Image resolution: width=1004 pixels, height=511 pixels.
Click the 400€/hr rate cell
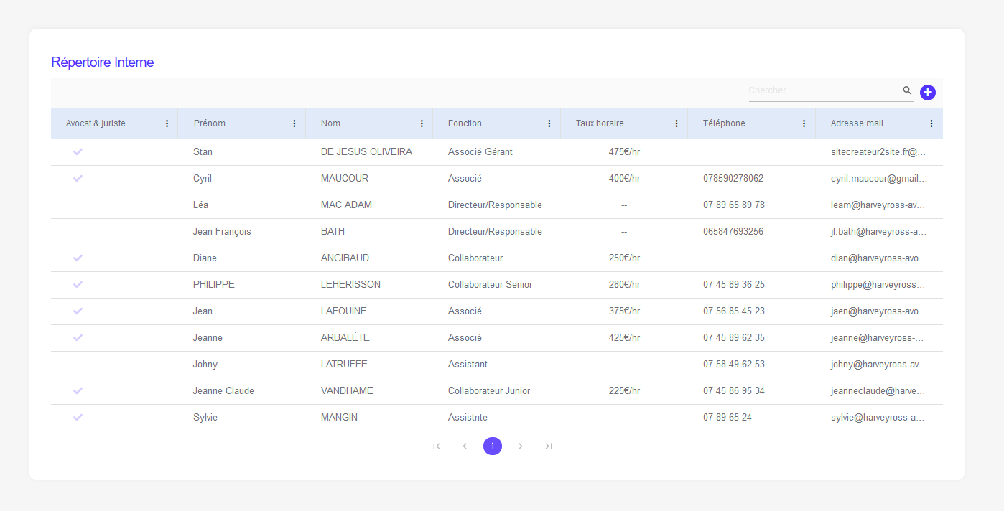(x=624, y=179)
